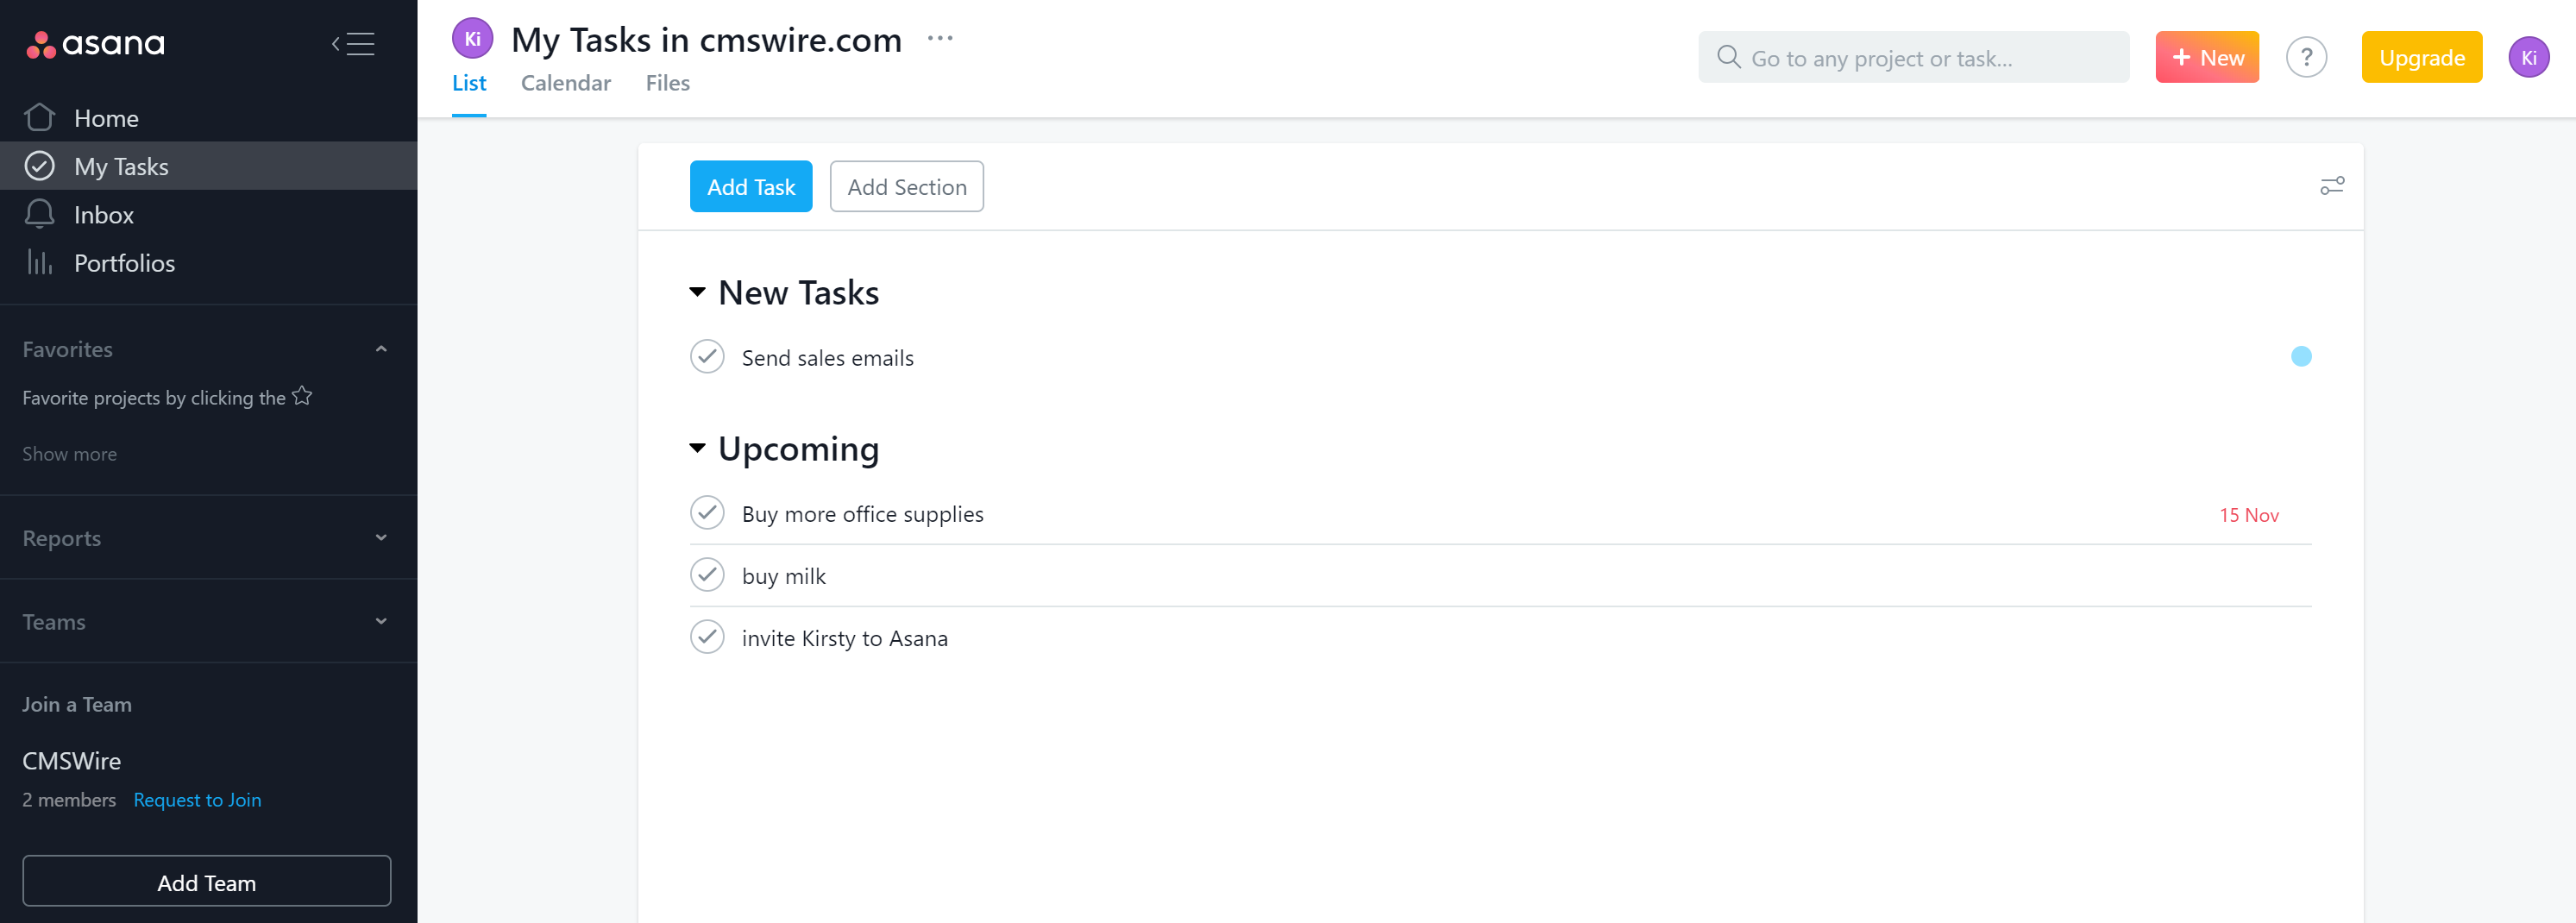Click the Asana logo

(96, 44)
